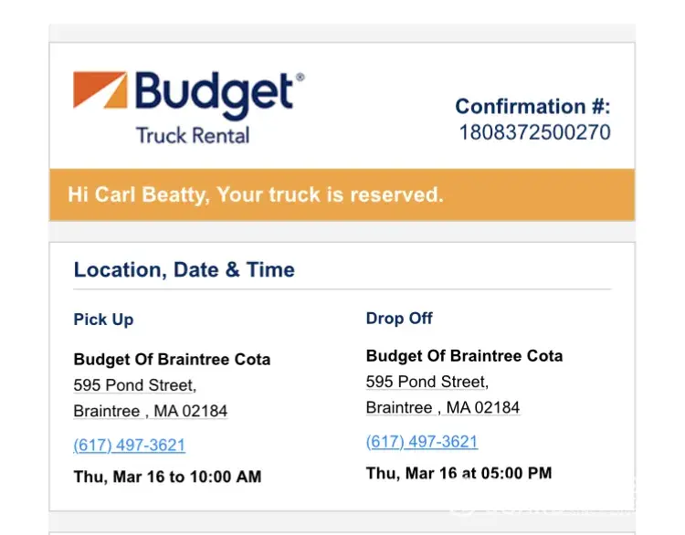Click pick-up location name Budget Of Braintree Cota

click(x=172, y=360)
